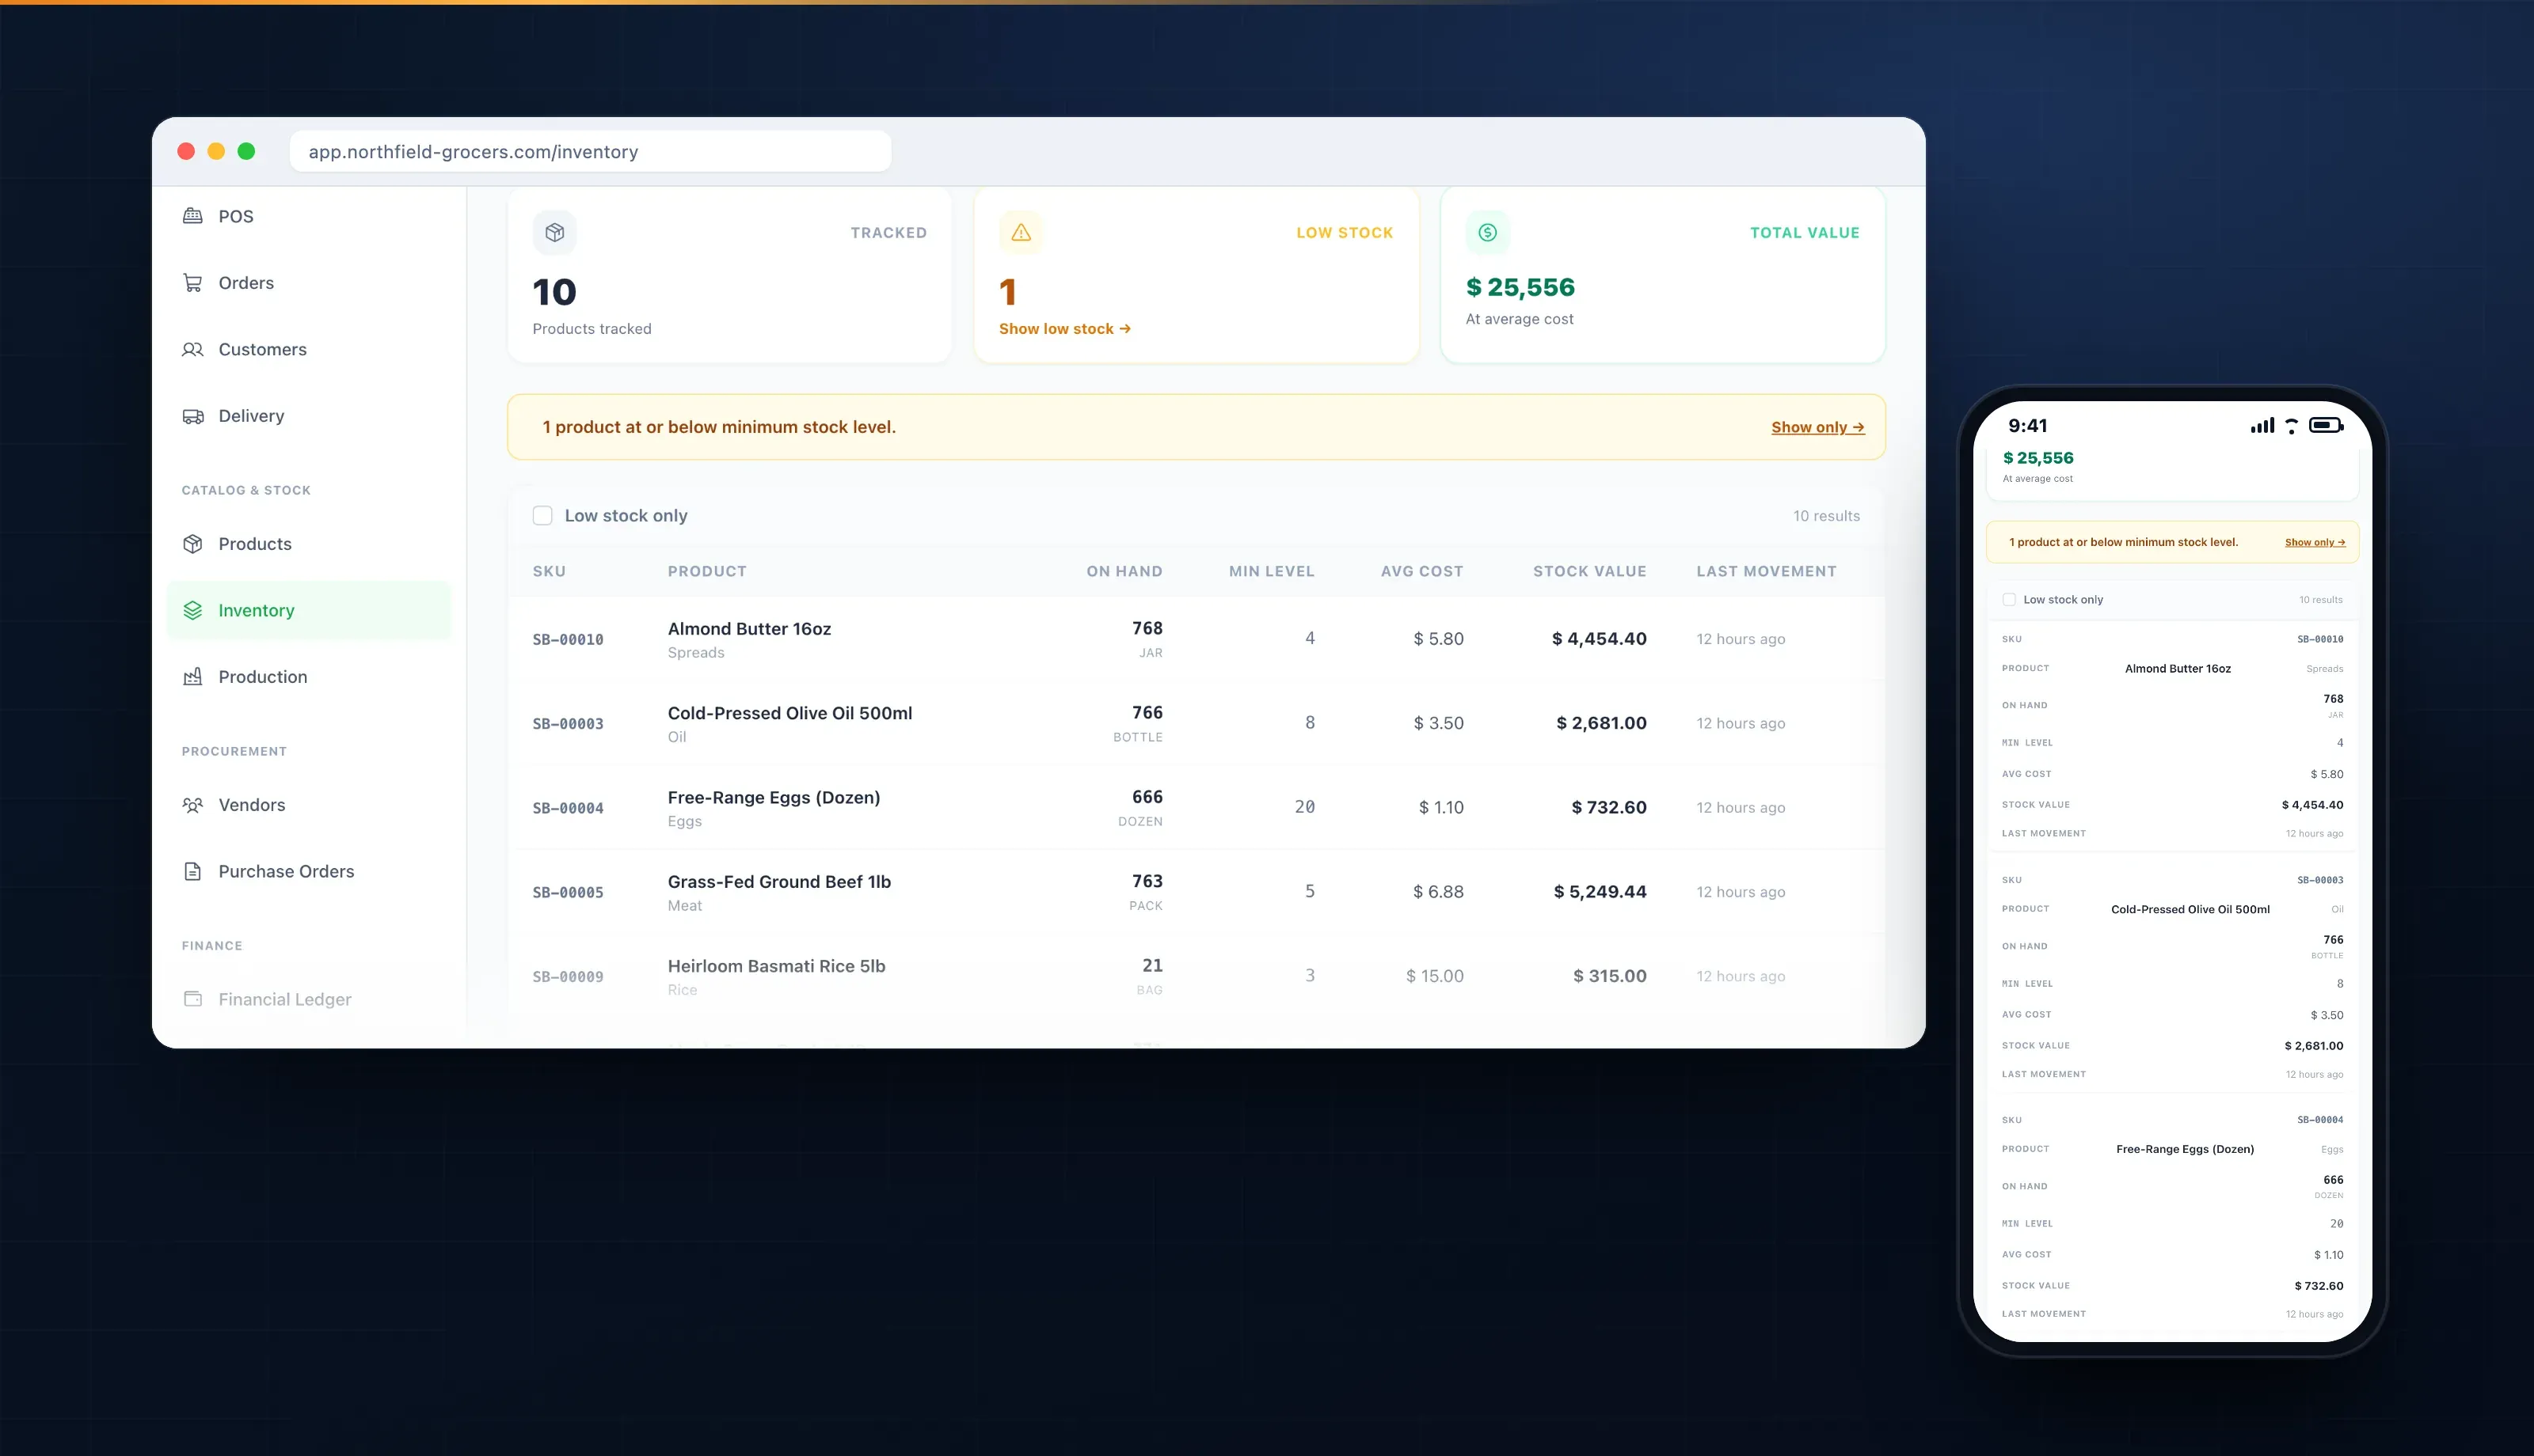Image resolution: width=2534 pixels, height=1456 pixels.
Task: Click the Inventory layers icon
Action: pos(193,610)
